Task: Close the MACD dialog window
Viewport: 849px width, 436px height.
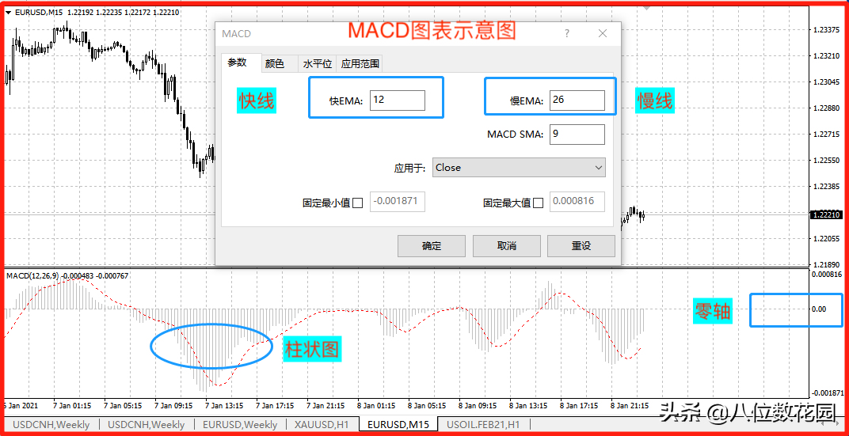Action: click(x=603, y=33)
